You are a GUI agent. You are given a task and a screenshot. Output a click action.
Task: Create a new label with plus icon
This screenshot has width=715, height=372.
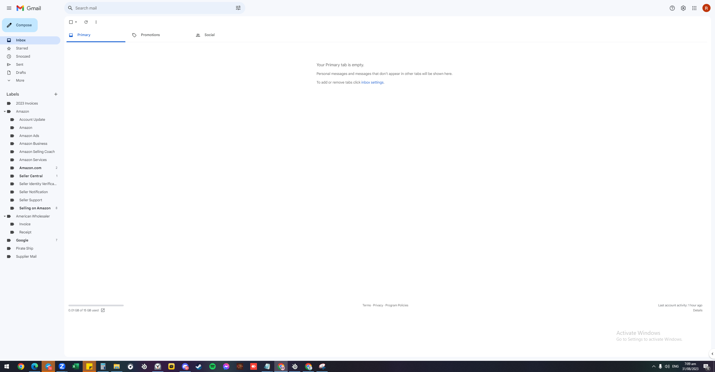tap(56, 94)
